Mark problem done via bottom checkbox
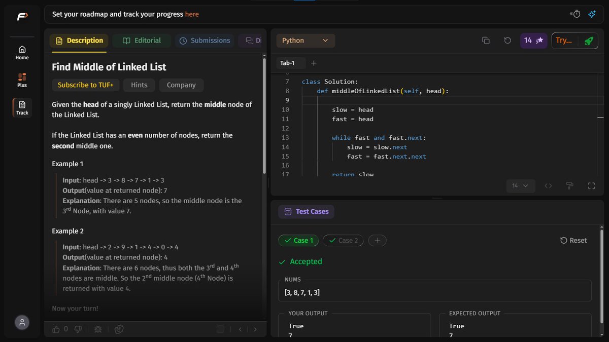Image resolution: width=609 pixels, height=342 pixels. [220, 329]
